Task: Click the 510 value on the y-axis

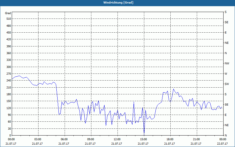Action: (9, 19)
